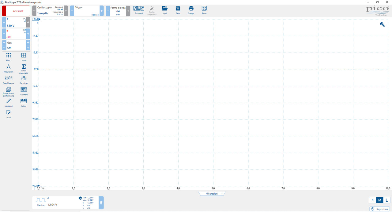The image size is (392, 212).
Task: Click the Trigger plus button
Action: (102, 11)
